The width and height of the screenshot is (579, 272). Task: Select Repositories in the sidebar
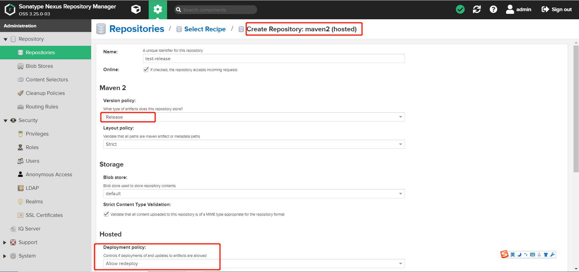pos(46,52)
